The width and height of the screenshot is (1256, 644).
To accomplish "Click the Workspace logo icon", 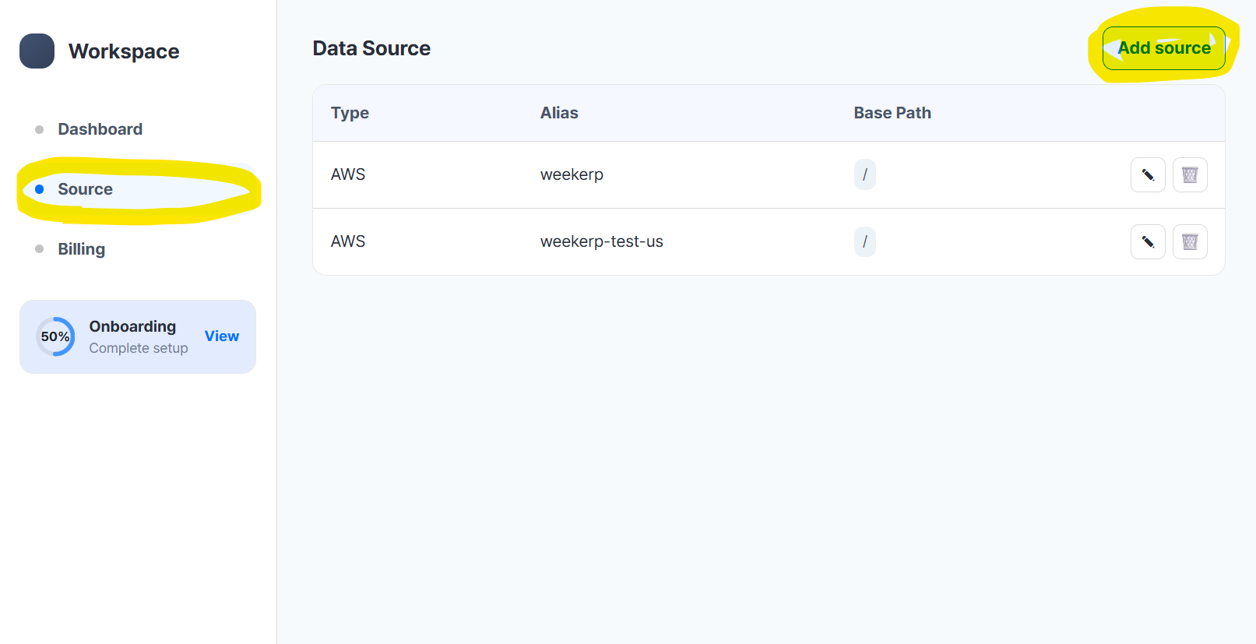I will coord(37,51).
